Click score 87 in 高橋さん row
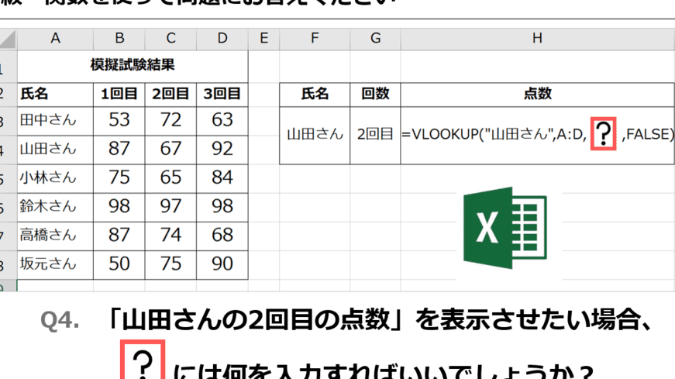This screenshot has height=379, width=675. 119,236
